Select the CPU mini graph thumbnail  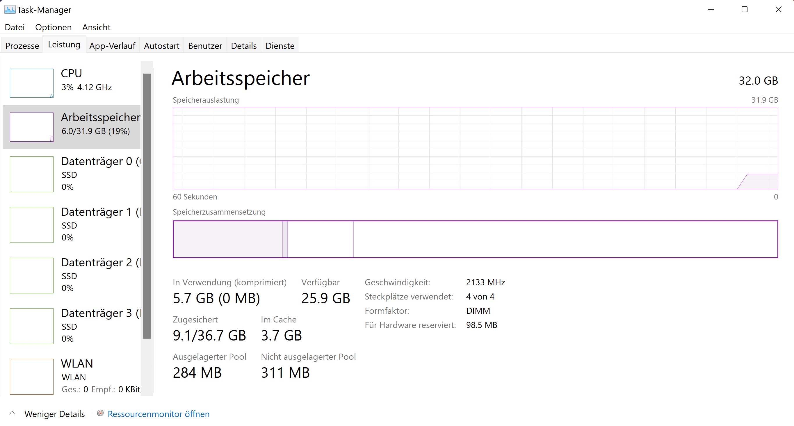[x=31, y=83]
